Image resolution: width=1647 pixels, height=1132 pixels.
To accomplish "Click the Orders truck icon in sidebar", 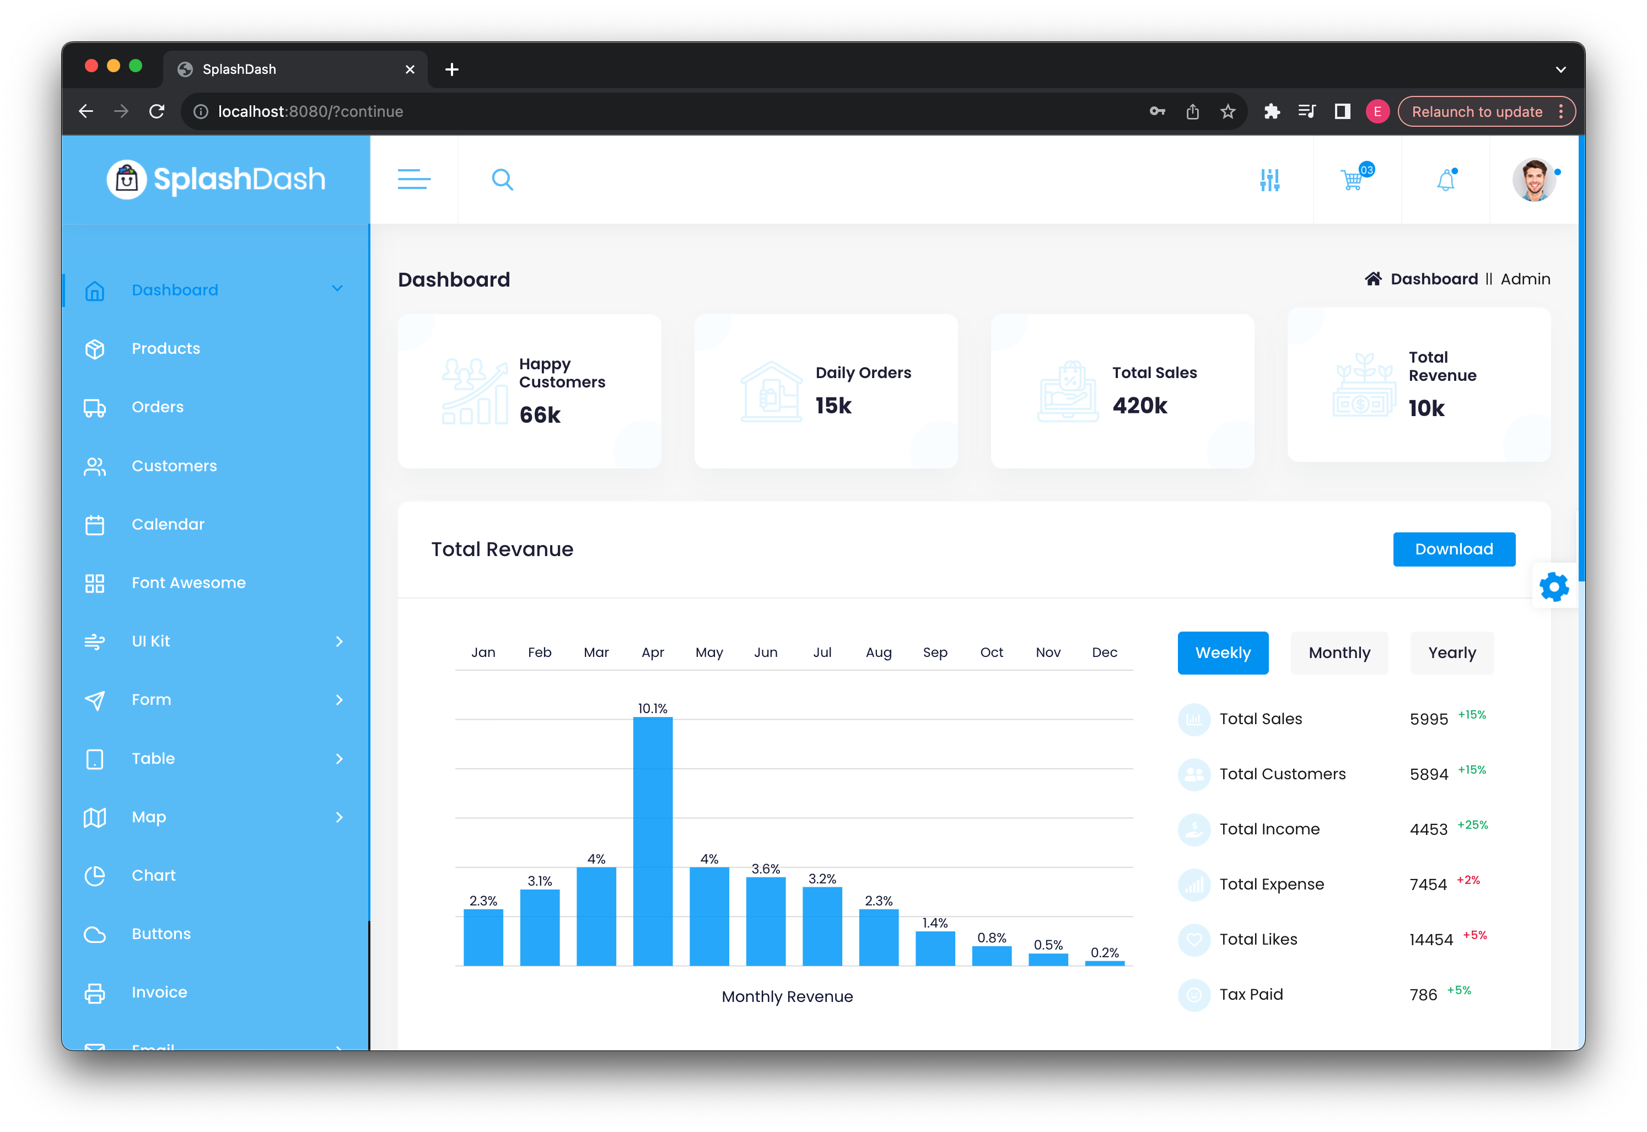I will pos(94,408).
